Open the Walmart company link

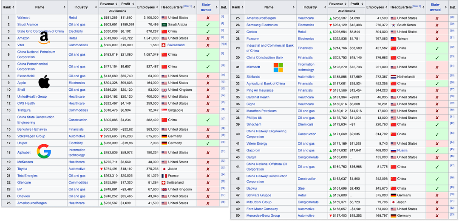coord(23,18)
